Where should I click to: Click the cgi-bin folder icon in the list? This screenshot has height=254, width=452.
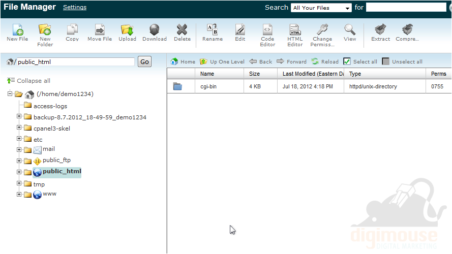[x=177, y=86]
